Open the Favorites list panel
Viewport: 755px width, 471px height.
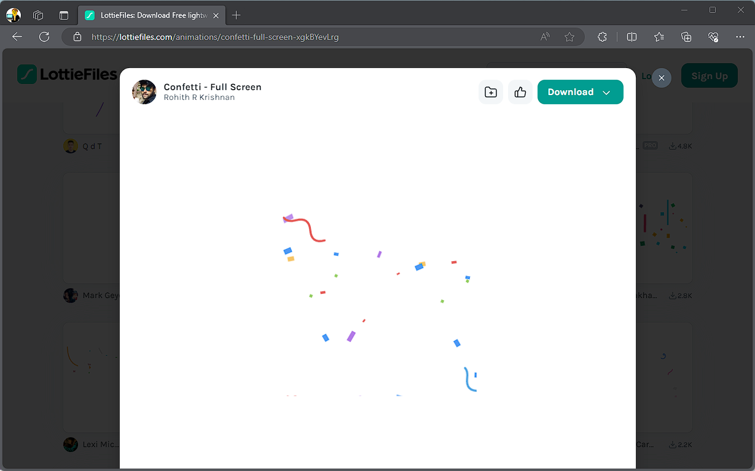coord(659,37)
